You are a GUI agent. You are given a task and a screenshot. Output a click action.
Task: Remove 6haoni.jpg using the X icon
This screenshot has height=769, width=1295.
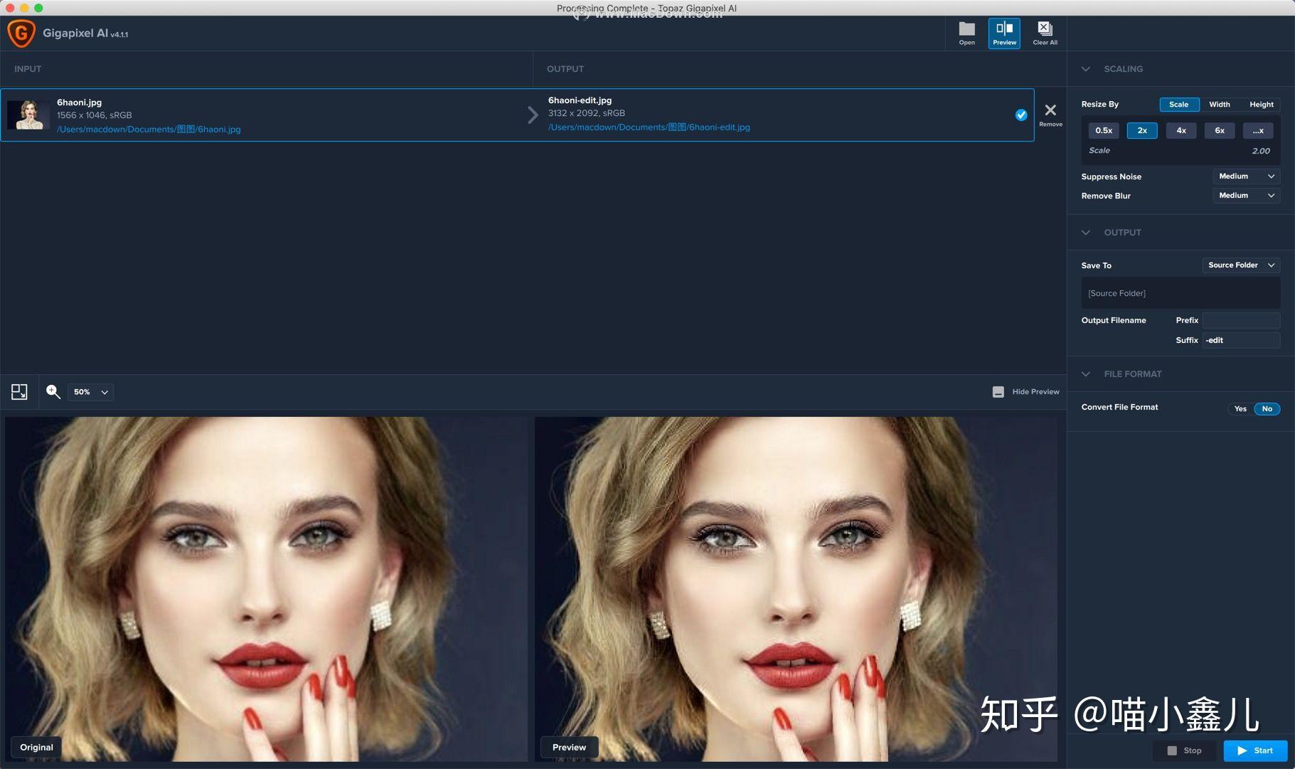[x=1050, y=110]
